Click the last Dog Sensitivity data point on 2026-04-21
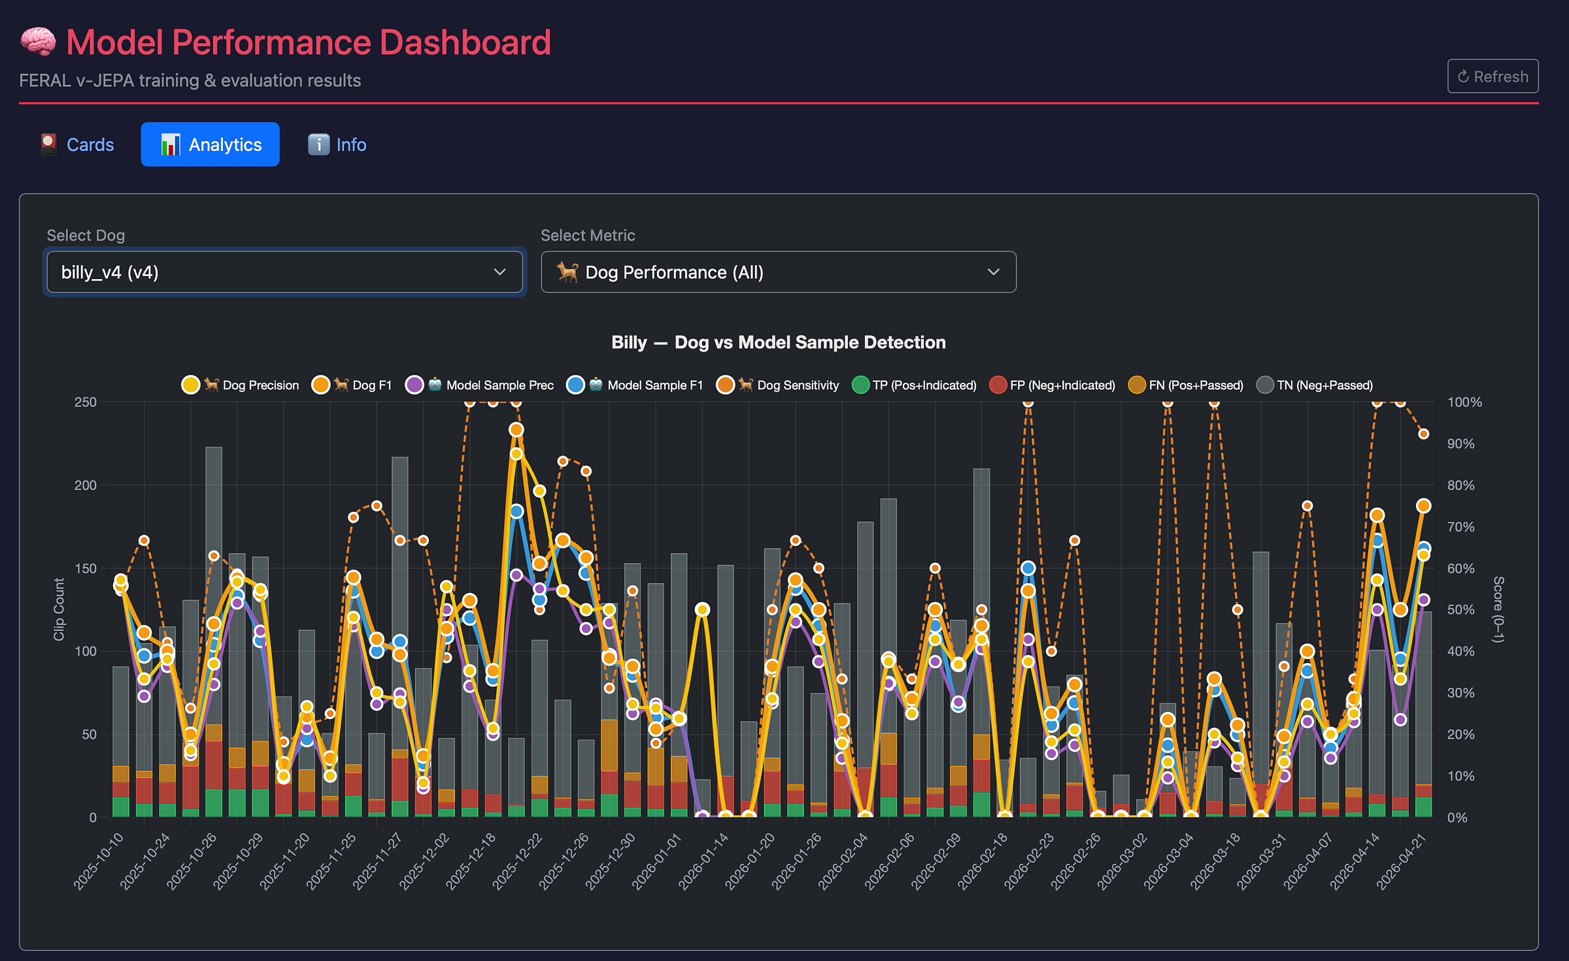This screenshot has height=961, width=1569. [x=1423, y=434]
